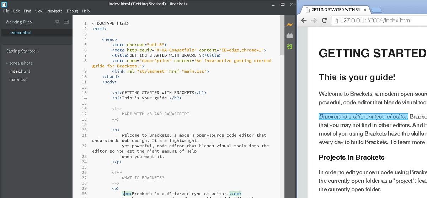427x198 pixels.
Task: Click the Brackets app logo icon
Action: 4,4
